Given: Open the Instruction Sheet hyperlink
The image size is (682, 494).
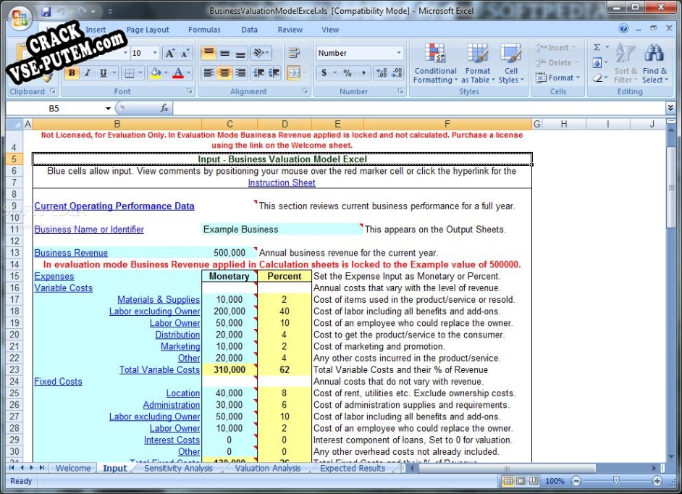Looking at the screenshot, I should pos(282,183).
